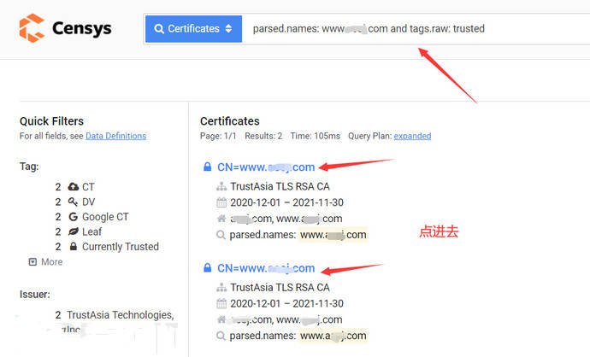
Task: Click the parsed.names search query field
Action: point(416,29)
